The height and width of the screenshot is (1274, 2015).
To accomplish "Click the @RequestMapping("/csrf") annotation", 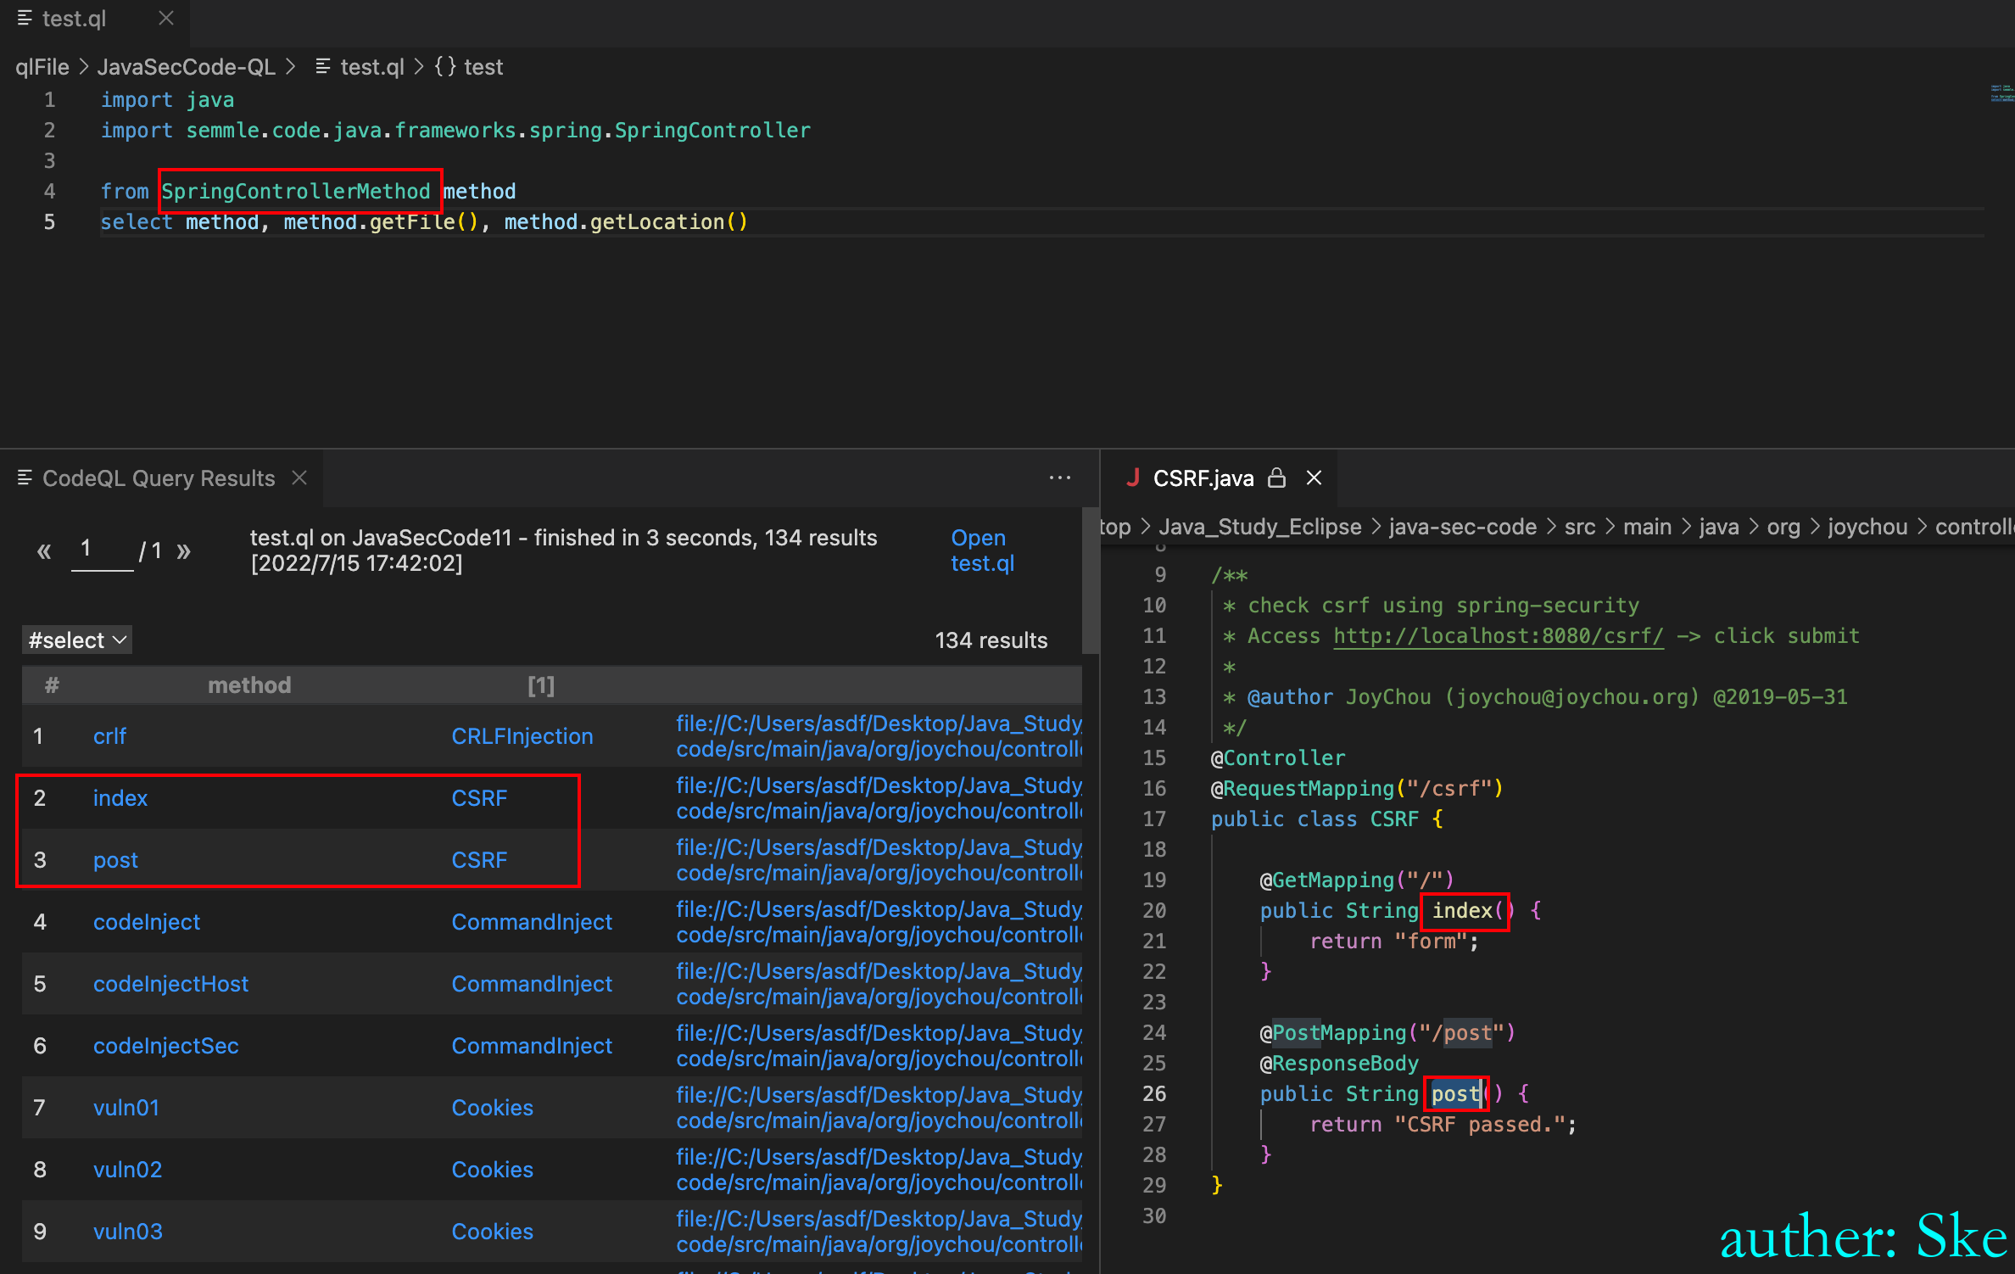I will coord(1357,789).
